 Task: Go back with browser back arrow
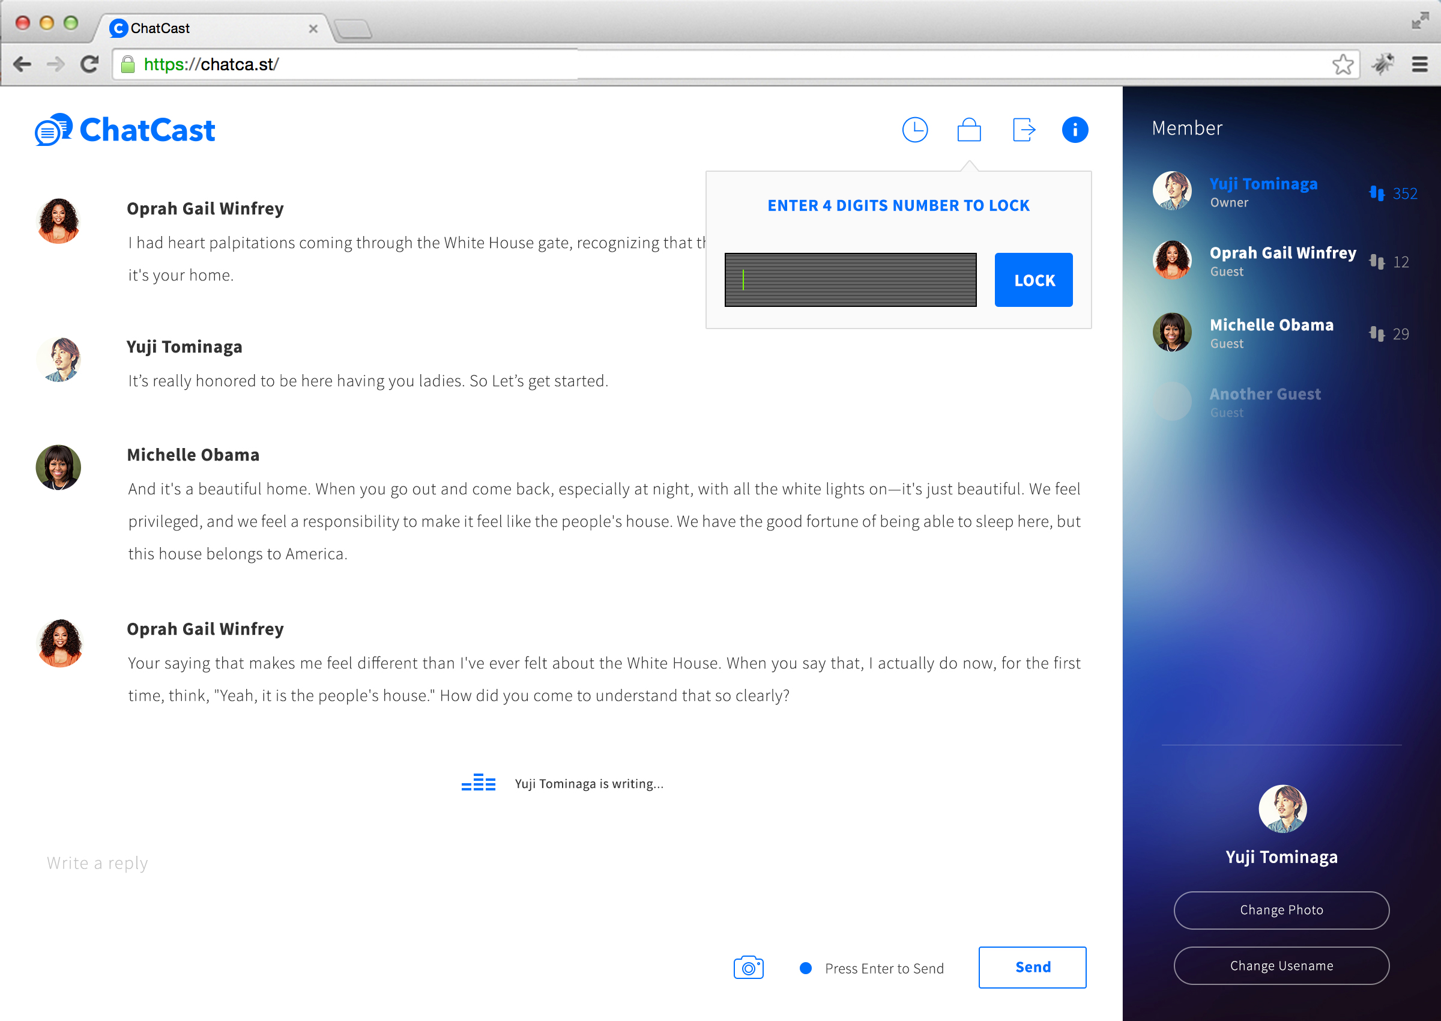coord(23,64)
